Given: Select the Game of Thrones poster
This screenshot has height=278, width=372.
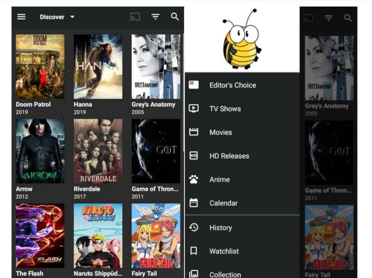Looking at the screenshot, I should [x=156, y=151].
